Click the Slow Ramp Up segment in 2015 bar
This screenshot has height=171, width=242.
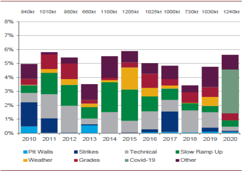coord(130,105)
